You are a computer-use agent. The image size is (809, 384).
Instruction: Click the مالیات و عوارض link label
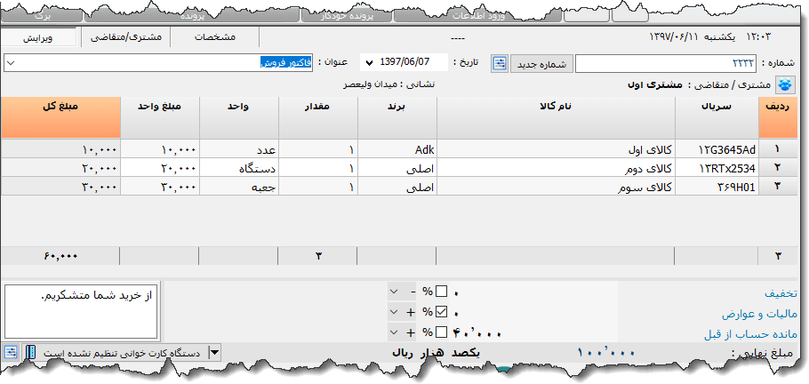pos(759,314)
